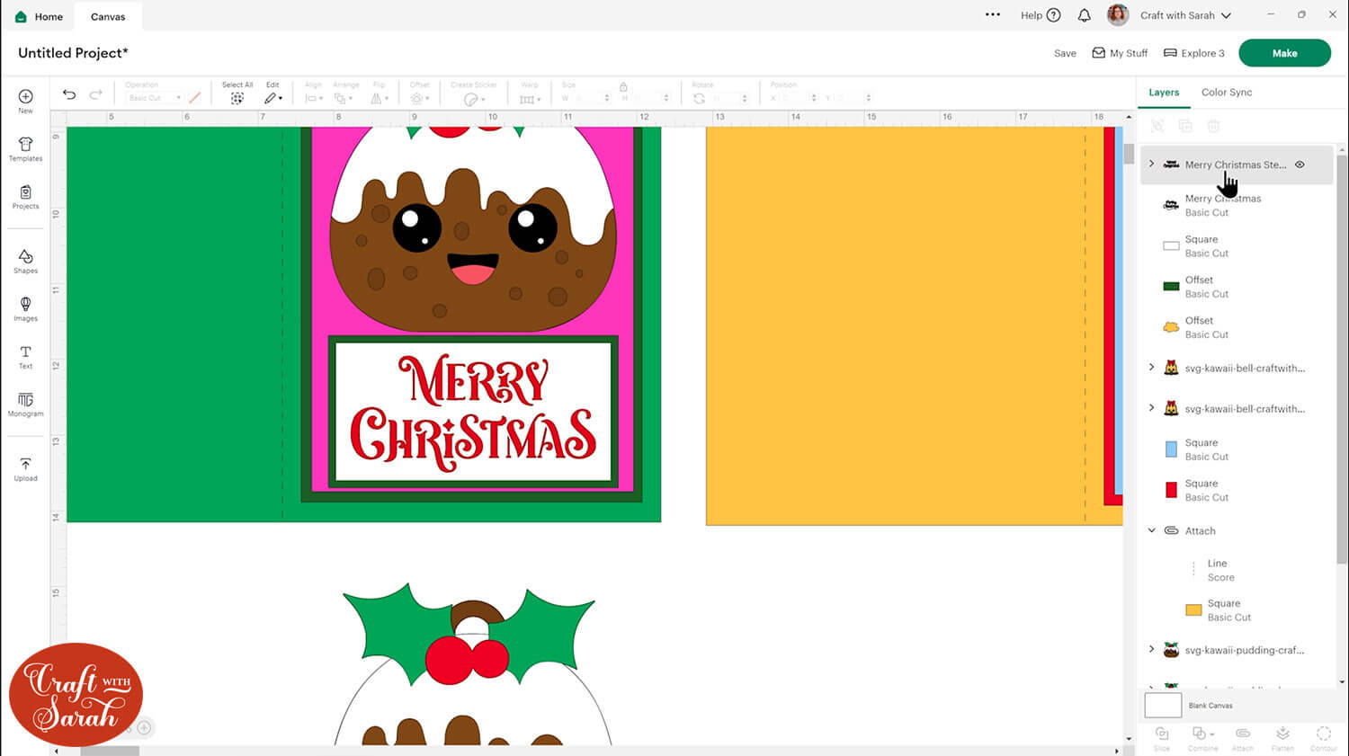Click the Undo arrow
This screenshot has height=756, width=1349.
(x=69, y=95)
